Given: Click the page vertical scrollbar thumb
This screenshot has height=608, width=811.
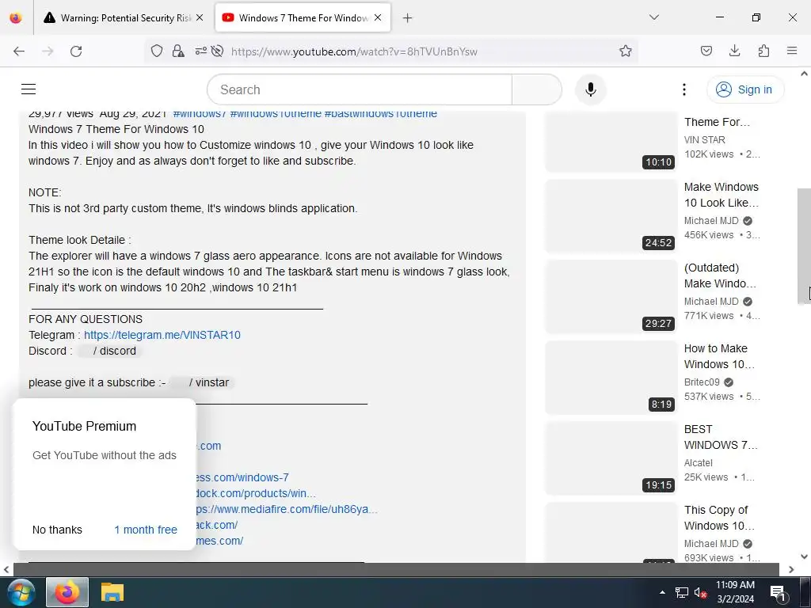Looking at the screenshot, I should coord(804,246).
